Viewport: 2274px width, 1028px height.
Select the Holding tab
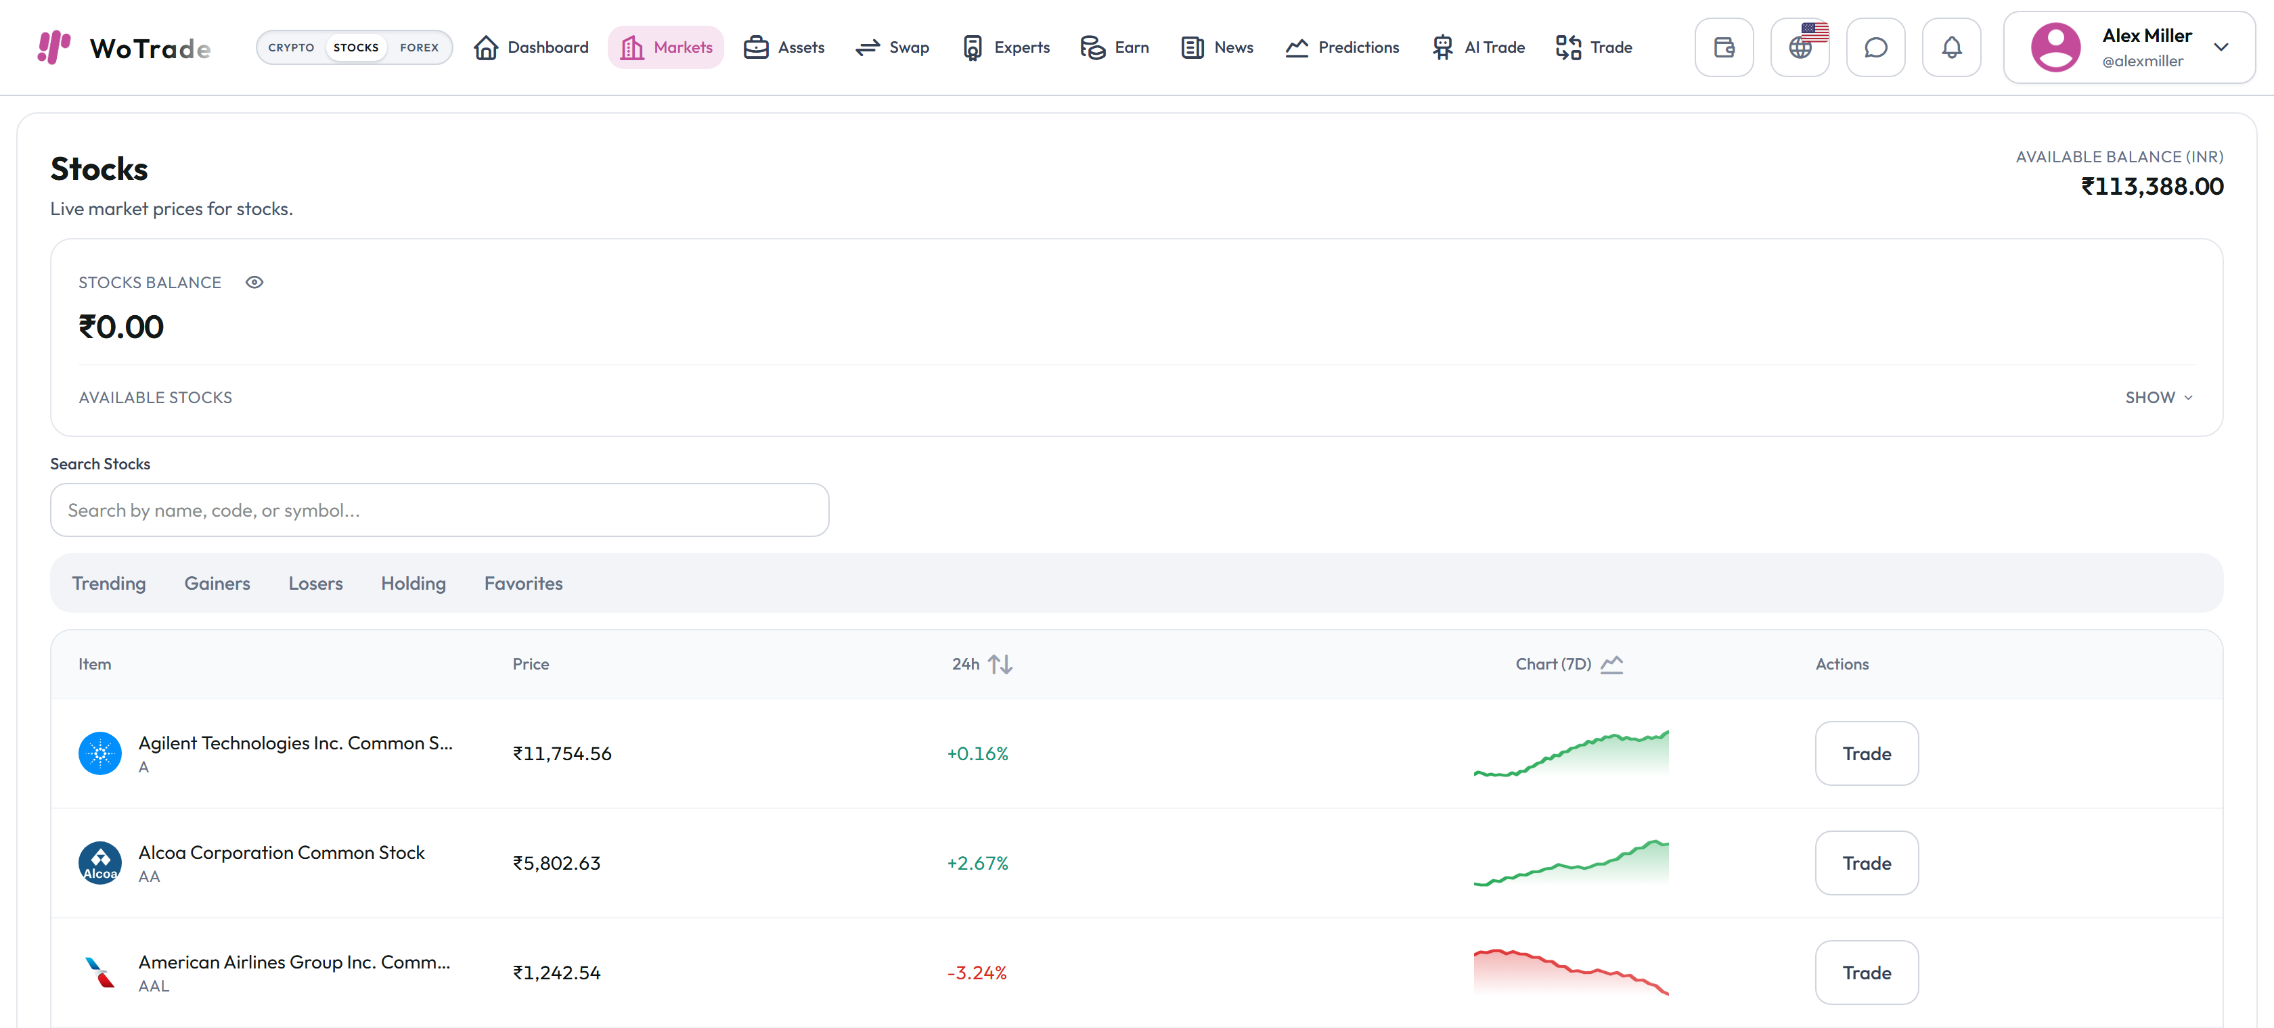tap(413, 583)
